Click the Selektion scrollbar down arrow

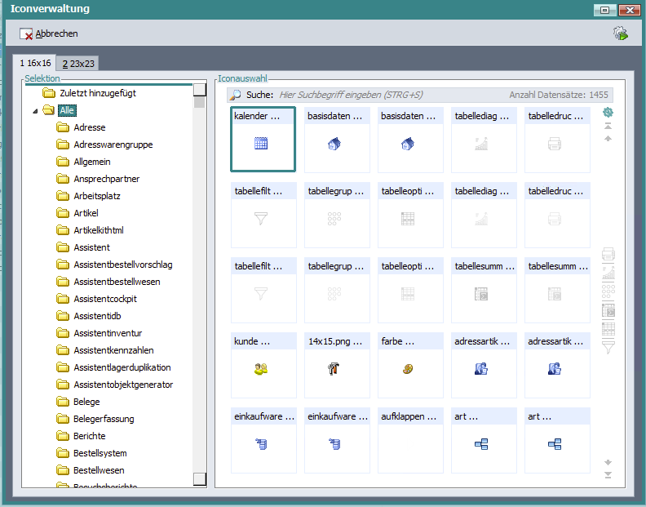point(200,478)
